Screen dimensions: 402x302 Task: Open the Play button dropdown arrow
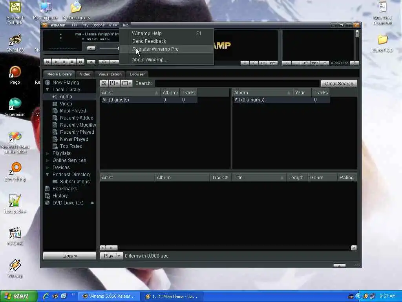(119, 256)
